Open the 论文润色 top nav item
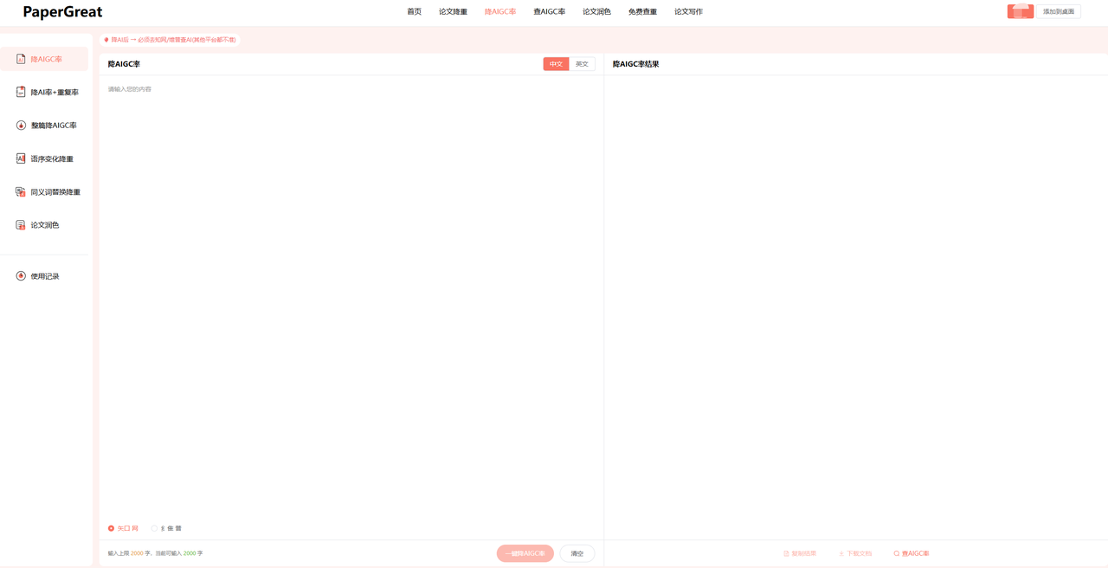Viewport: 1108px width, 568px height. [x=596, y=11]
